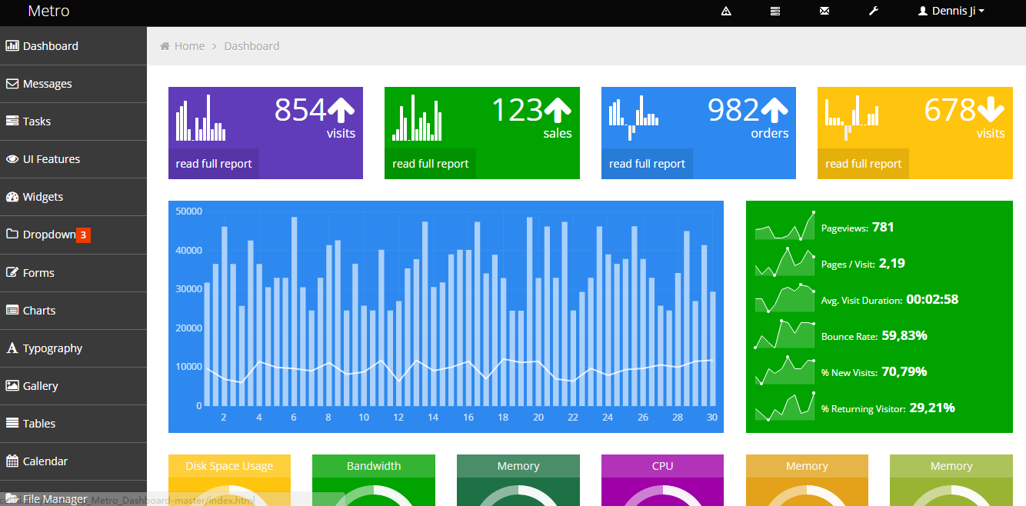Click the Avg. Visit Duration 00:02:58 stat
1026x506 pixels.
pyautogui.click(x=857, y=299)
